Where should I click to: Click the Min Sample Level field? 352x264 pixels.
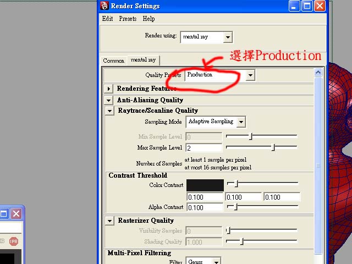click(204, 137)
